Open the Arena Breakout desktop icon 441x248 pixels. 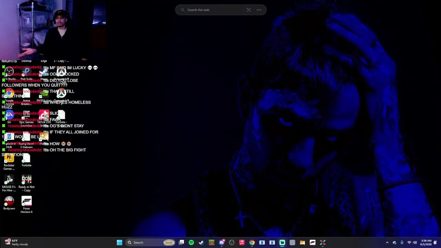(27, 97)
